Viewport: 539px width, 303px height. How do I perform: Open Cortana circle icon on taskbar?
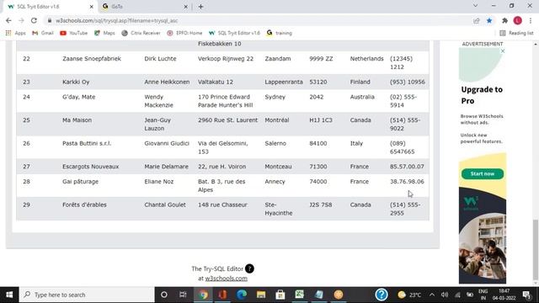(x=164, y=295)
